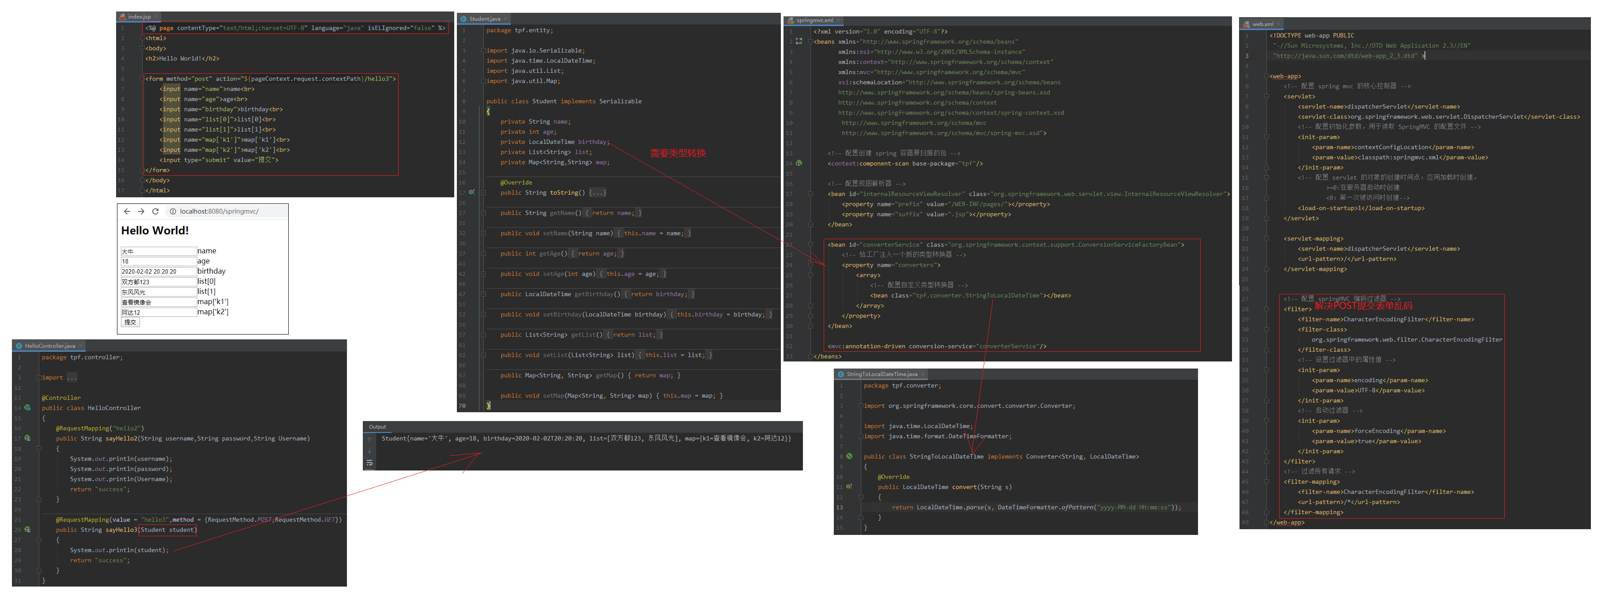Click override gutter icon beside toString in Student.java
Viewport: 1605px width, 602px height.
pos(471,192)
